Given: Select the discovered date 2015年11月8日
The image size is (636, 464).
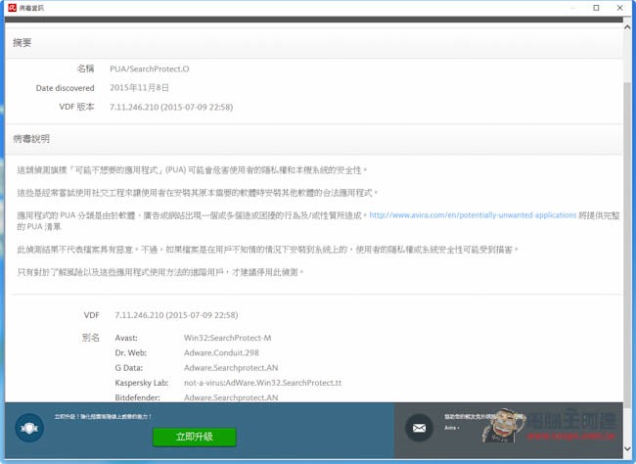Looking at the screenshot, I should coord(139,88).
